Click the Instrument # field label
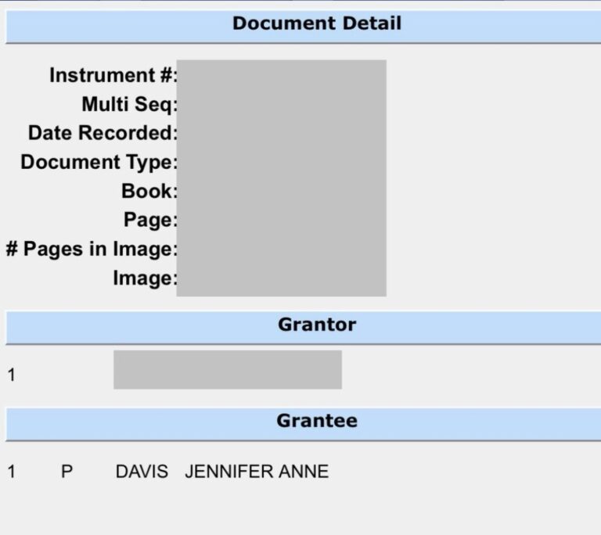The width and height of the screenshot is (601, 535). click(x=113, y=76)
